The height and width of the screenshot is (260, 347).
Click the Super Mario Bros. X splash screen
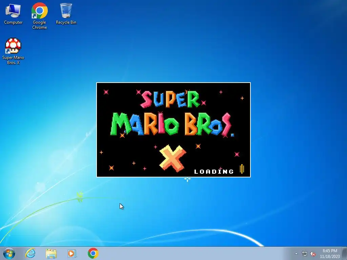(173, 130)
